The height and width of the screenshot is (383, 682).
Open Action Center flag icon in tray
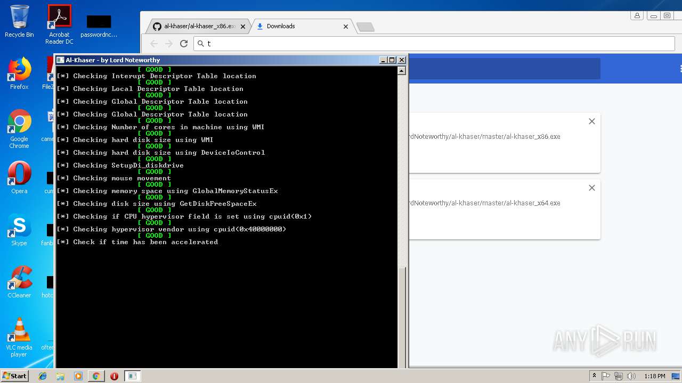[x=606, y=376]
